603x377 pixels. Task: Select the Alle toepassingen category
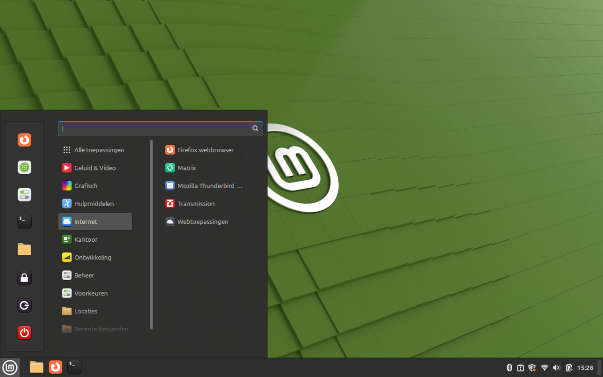click(98, 150)
